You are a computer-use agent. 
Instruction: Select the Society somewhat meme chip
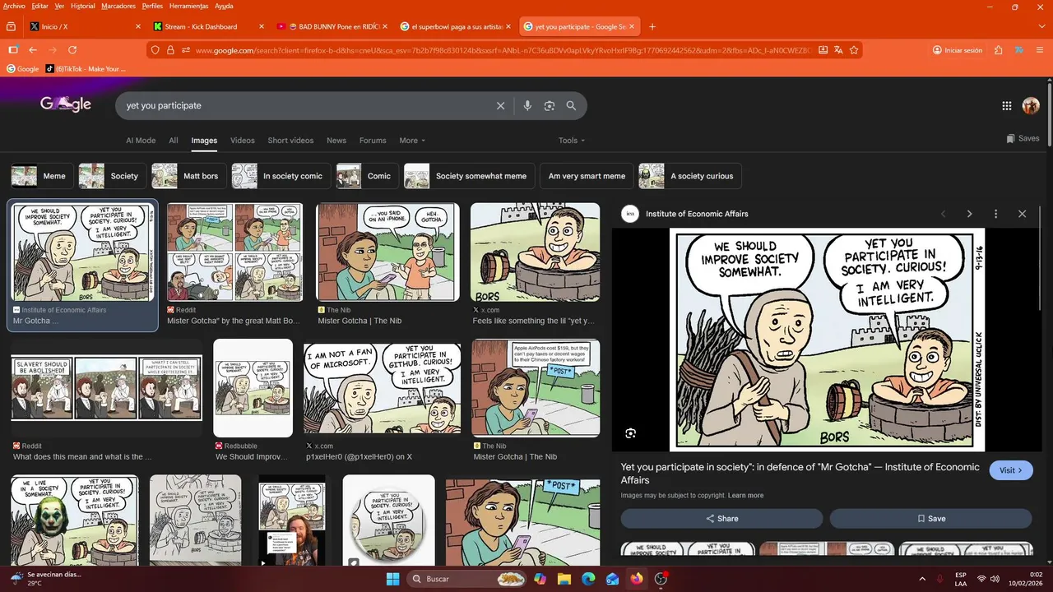tap(469, 176)
